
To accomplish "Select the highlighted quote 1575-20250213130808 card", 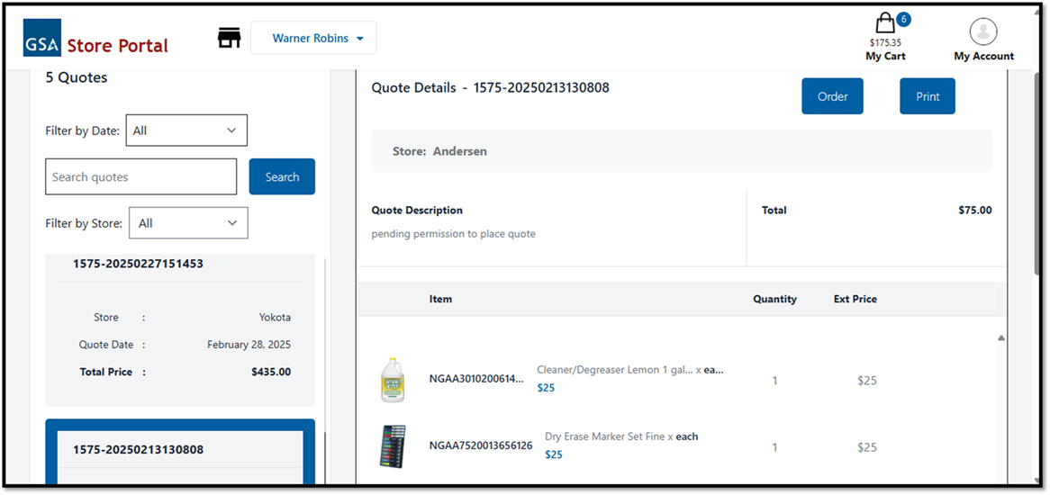I will click(180, 450).
